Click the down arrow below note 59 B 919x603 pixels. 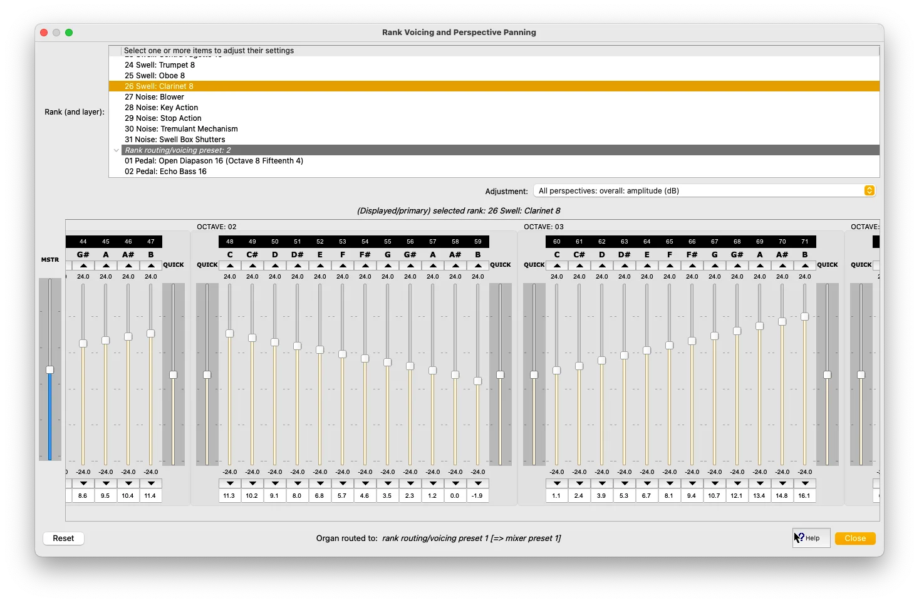pyautogui.click(x=478, y=483)
